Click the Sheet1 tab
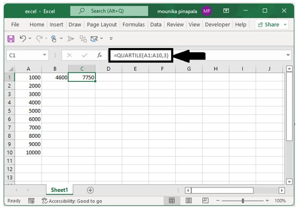The width and height of the screenshot is (296, 208). 59,190
